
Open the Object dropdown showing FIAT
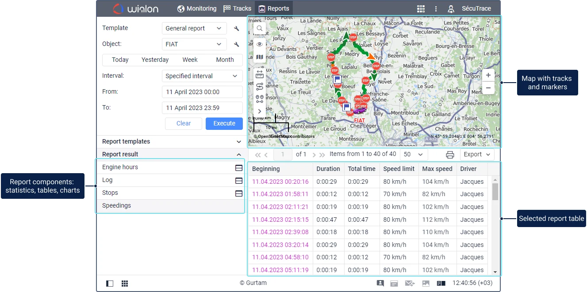pos(194,44)
